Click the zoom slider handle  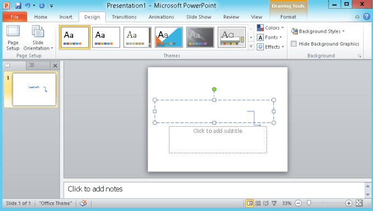(x=309, y=203)
